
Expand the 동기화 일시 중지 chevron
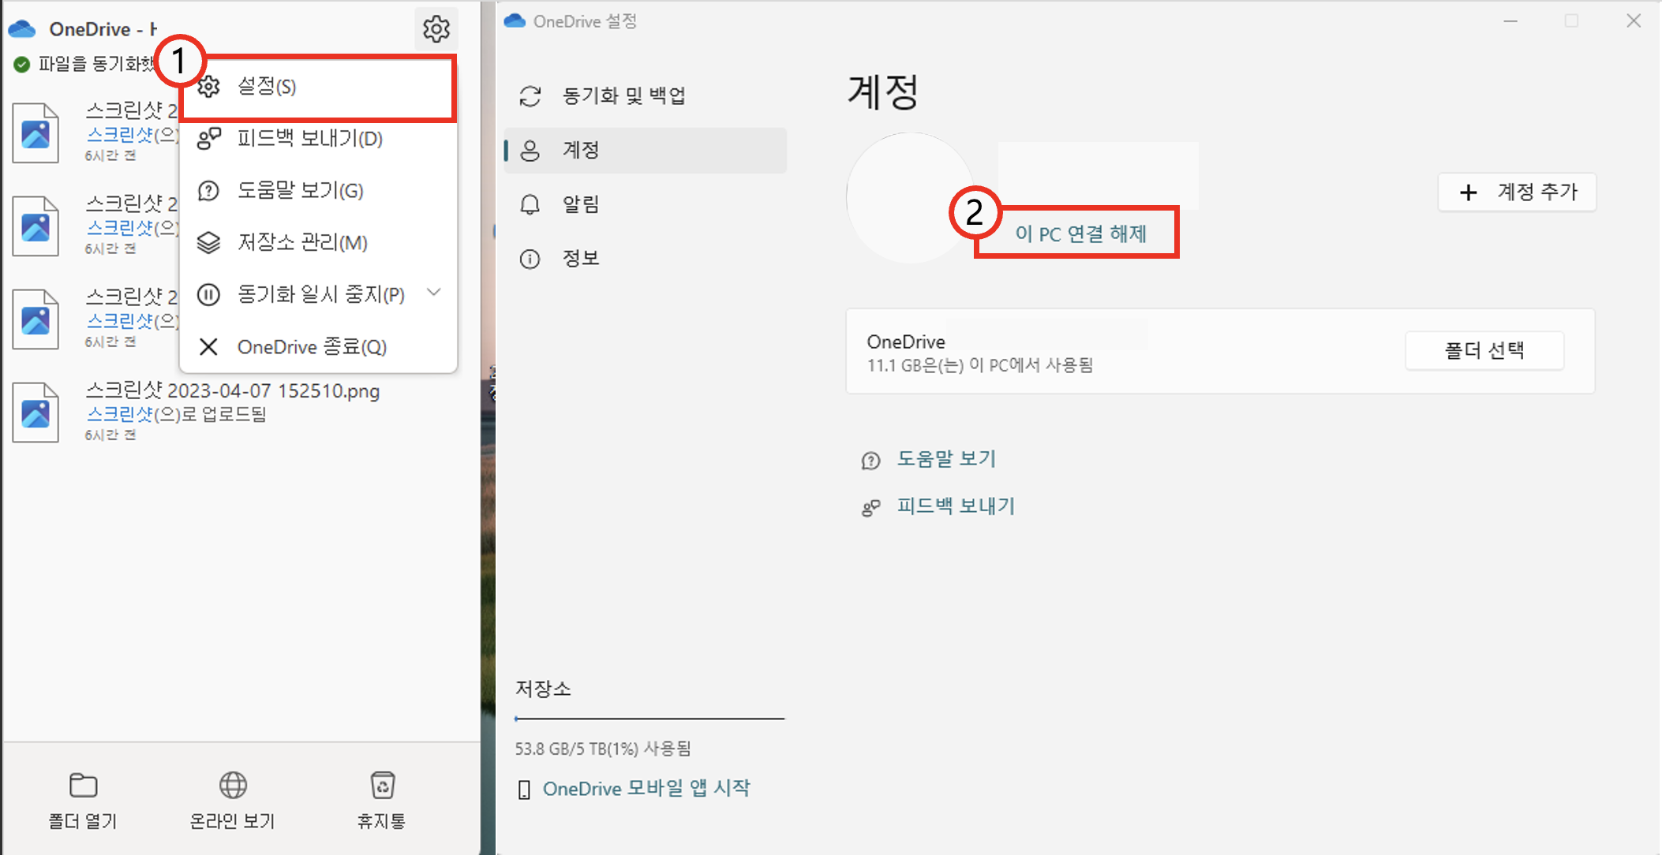[x=433, y=293]
